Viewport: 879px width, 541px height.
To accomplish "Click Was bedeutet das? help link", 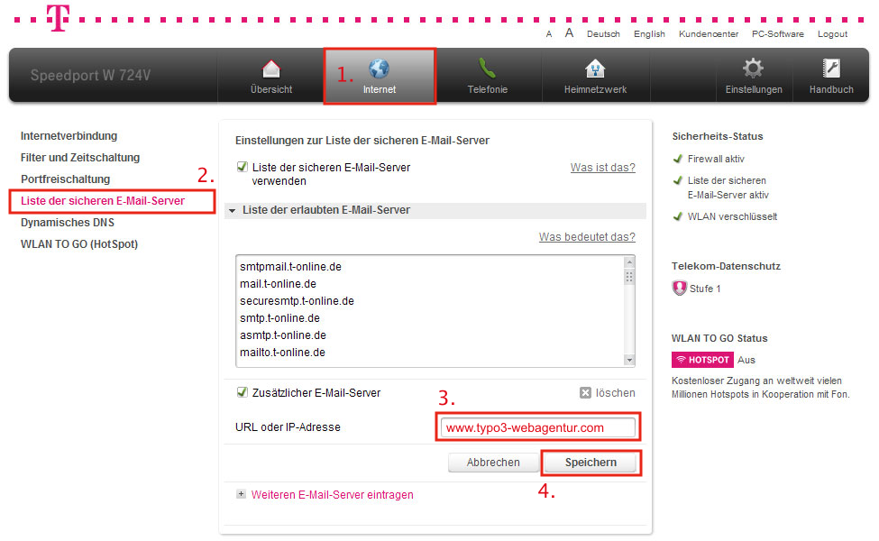I will [587, 236].
